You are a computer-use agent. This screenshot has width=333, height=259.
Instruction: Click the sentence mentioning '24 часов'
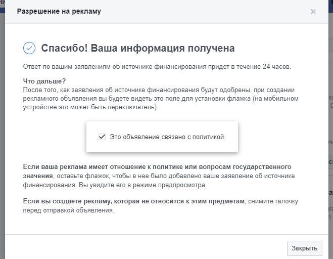pos(157,67)
